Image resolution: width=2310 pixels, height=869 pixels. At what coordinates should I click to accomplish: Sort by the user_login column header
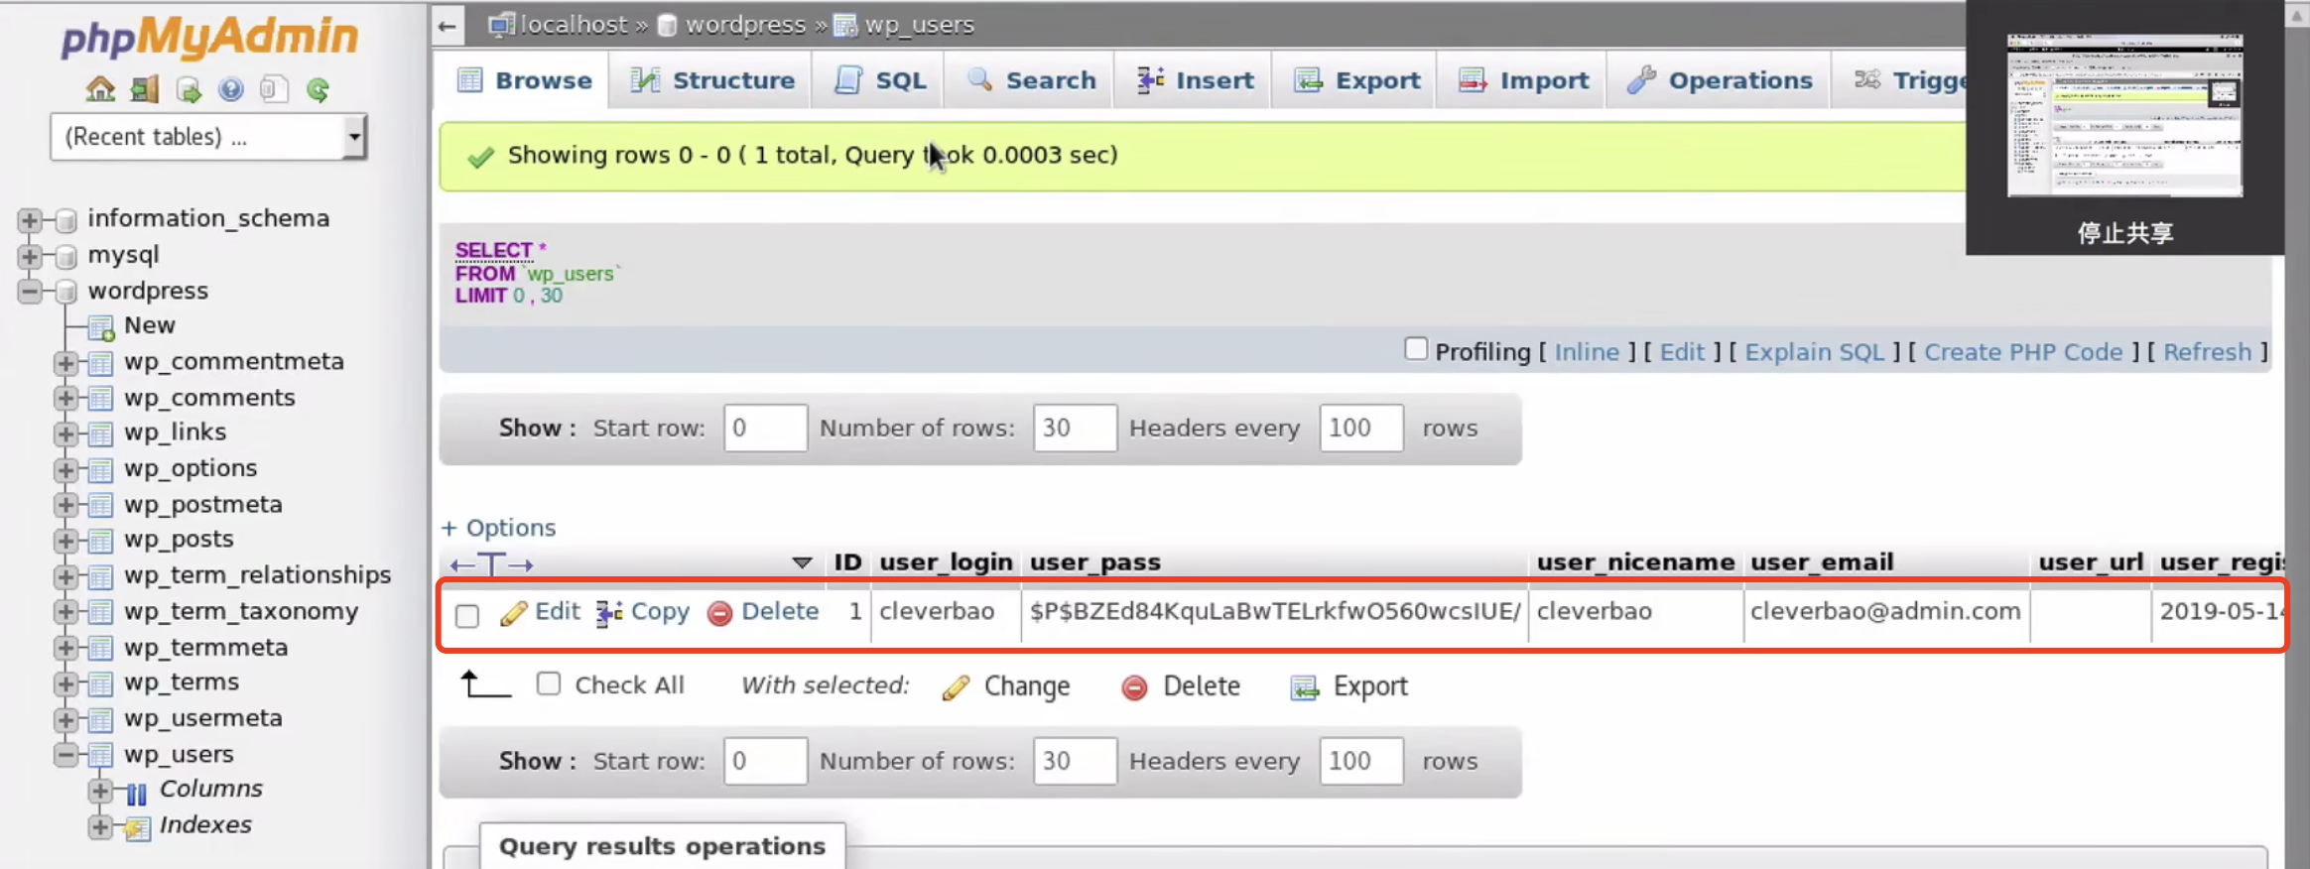946,562
